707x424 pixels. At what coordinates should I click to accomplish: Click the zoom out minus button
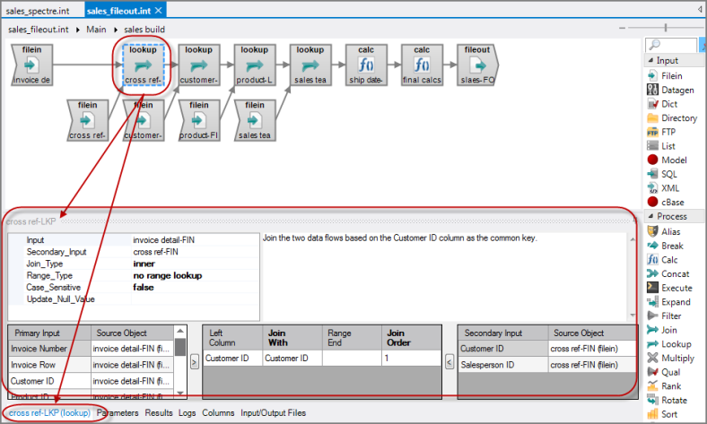623,28
